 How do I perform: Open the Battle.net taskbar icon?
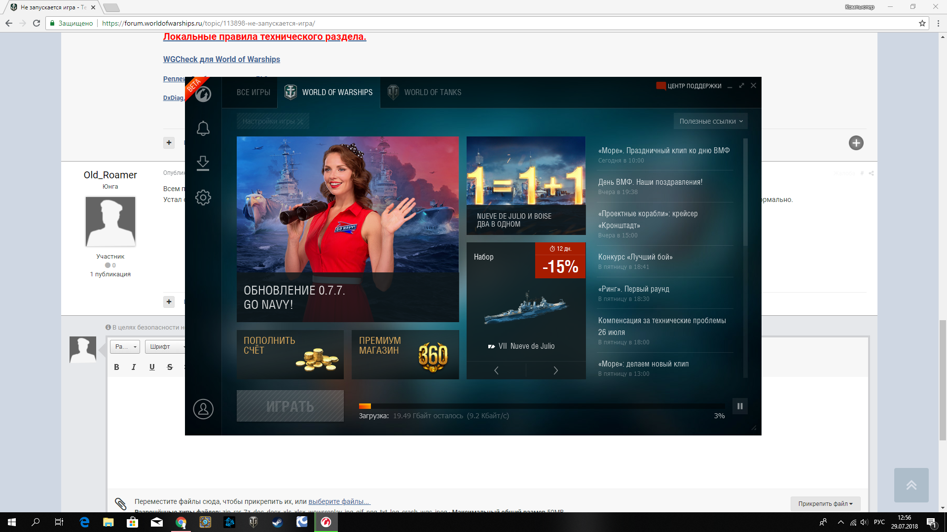click(229, 522)
